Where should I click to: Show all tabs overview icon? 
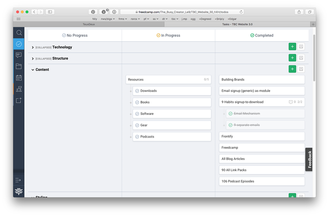tap(310, 12)
